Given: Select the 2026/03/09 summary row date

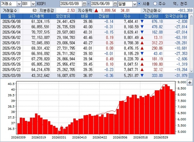Looking at the screenshot, I should 12,76.
